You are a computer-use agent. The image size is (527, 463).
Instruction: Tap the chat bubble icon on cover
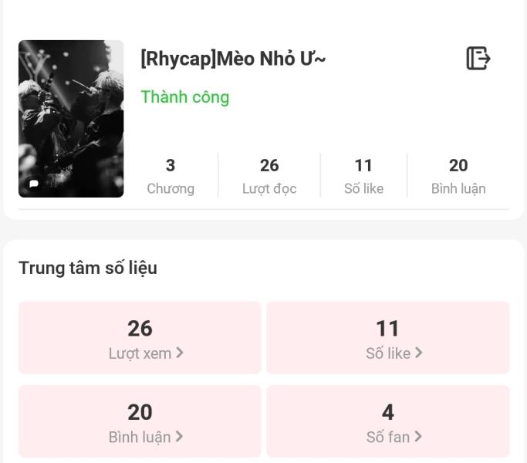coord(34,184)
